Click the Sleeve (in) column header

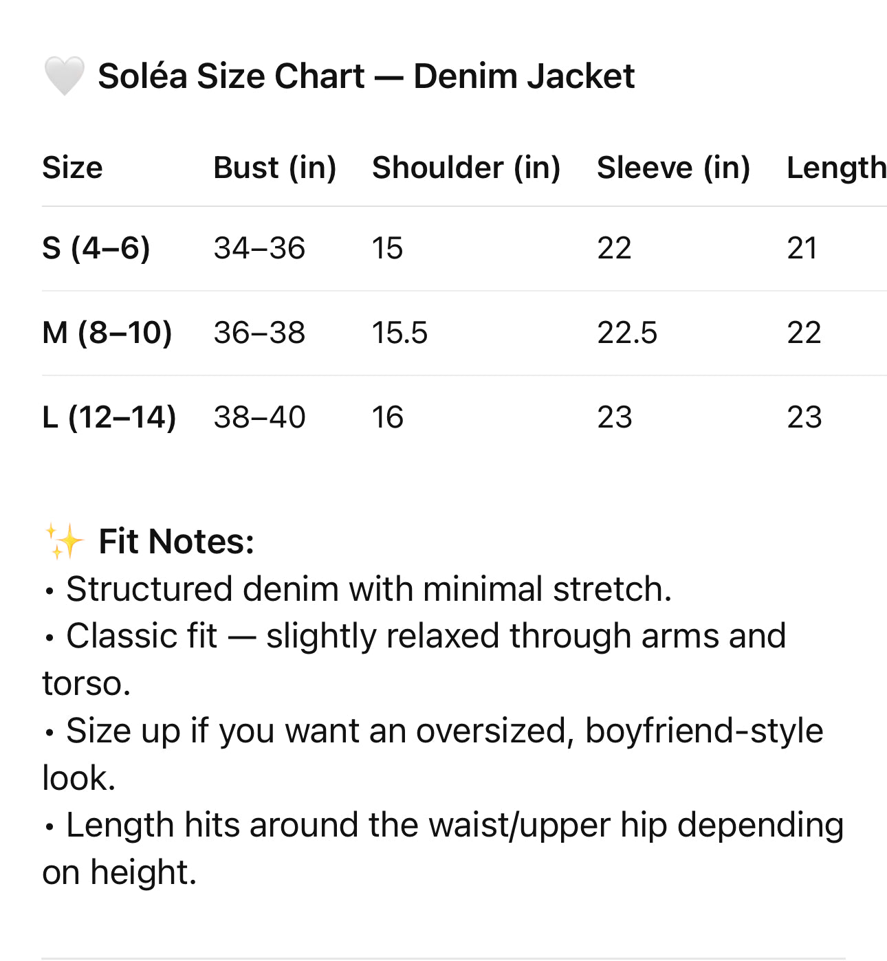click(x=673, y=168)
